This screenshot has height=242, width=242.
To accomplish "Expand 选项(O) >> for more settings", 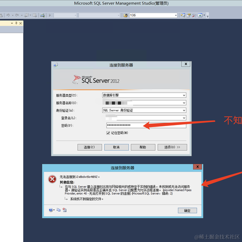I will [x=172, y=147].
